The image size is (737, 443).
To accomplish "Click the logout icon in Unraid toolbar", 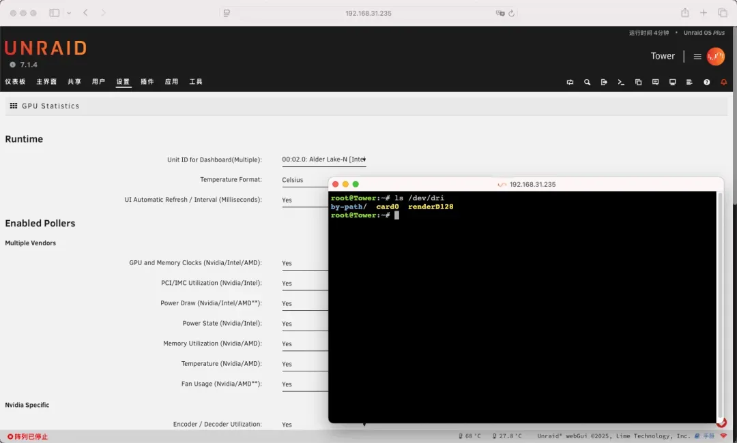I will pos(604,82).
